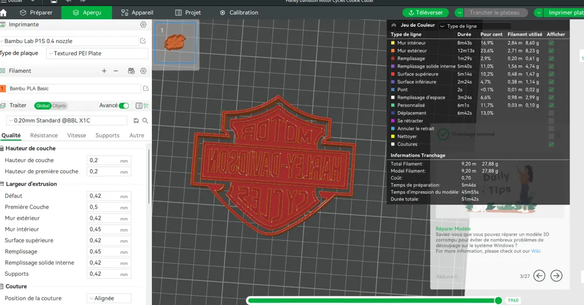Save the current process preset
Screen dimensions: 584x305
pyautogui.click(x=136, y=121)
